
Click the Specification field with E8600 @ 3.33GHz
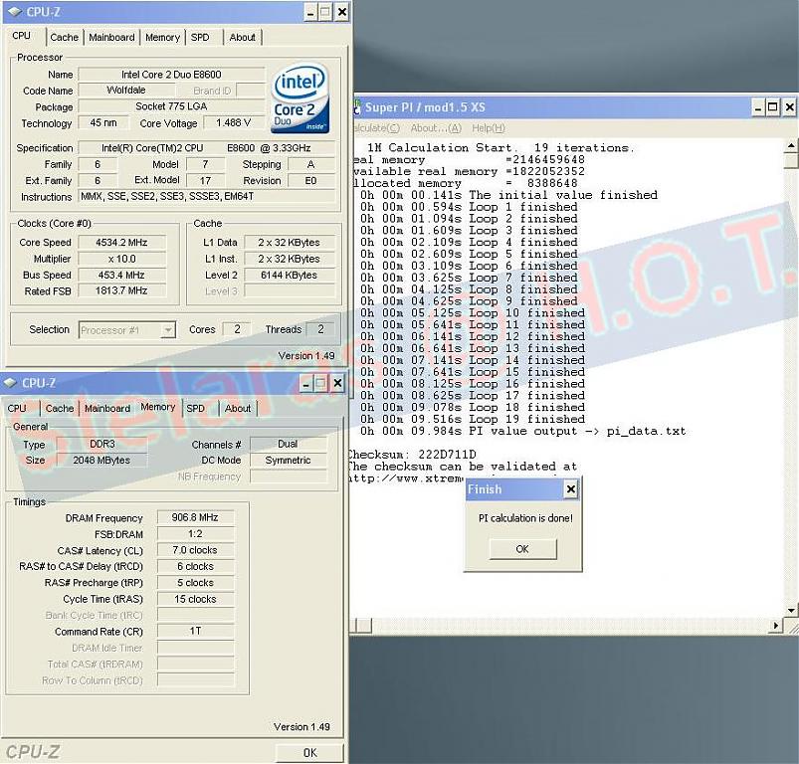[207, 148]
